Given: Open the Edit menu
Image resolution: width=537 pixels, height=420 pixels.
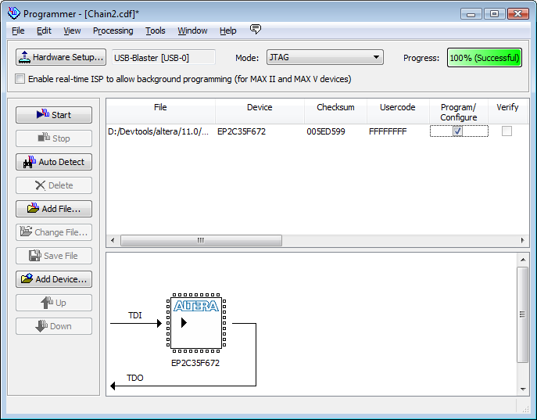Looking at the screenshot, I should pos(44,31).
